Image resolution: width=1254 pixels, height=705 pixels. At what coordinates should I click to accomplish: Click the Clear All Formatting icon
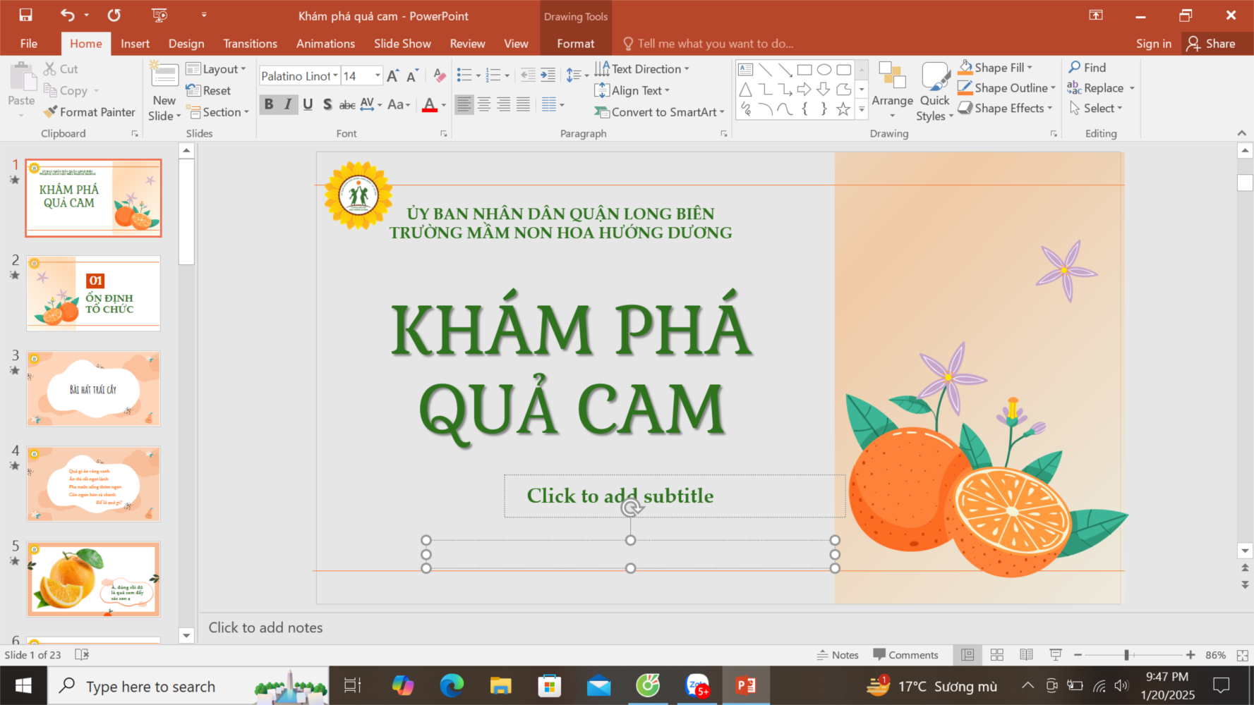coord(439,76)
